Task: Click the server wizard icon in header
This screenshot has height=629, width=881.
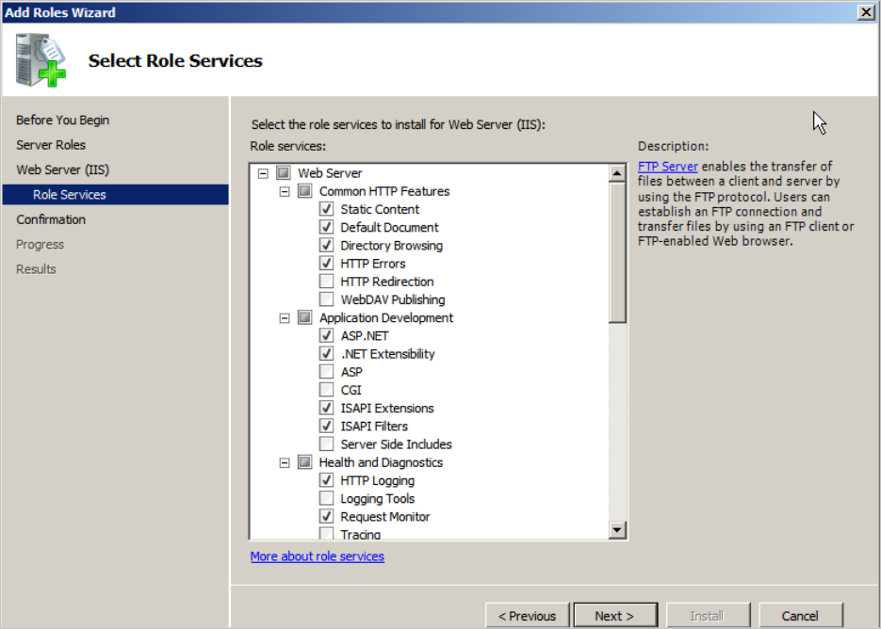Action: [41, 60]
